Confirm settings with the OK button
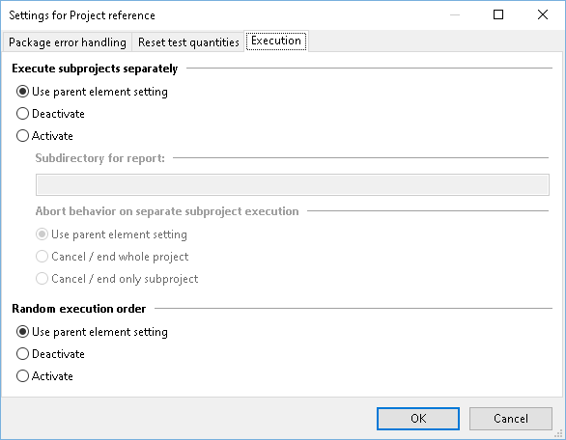The height and width of the screenshot is (440, 566). coord(418,419)
